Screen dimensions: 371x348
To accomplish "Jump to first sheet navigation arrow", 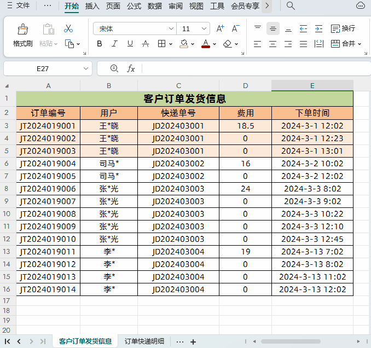I will tap(7, 341).
